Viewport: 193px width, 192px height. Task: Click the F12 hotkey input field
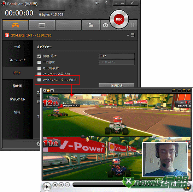click(x=117, y=56)
